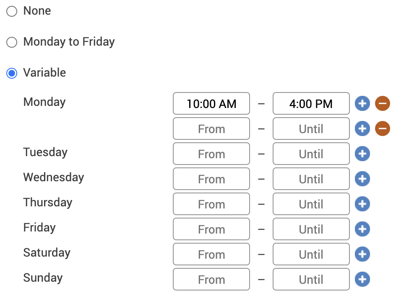The height and width of the screenshot is (293, 396).
Task: Add a time slot for Wednesday
Action: pyautogui.click(x=362, y=179)
